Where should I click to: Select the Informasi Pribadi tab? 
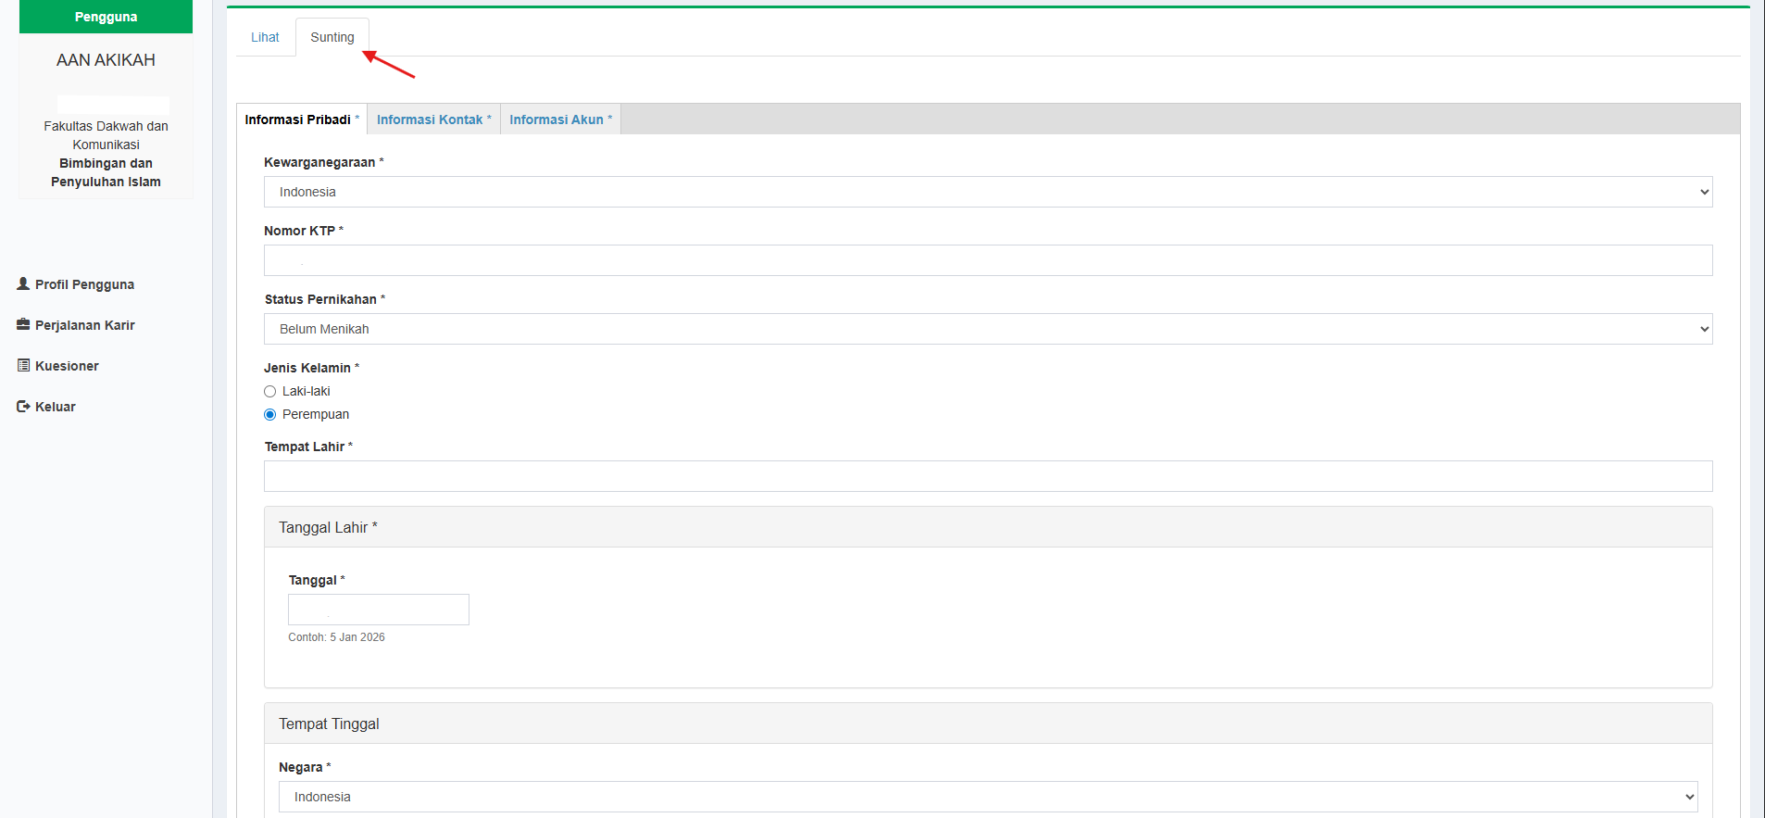(300, 120)
